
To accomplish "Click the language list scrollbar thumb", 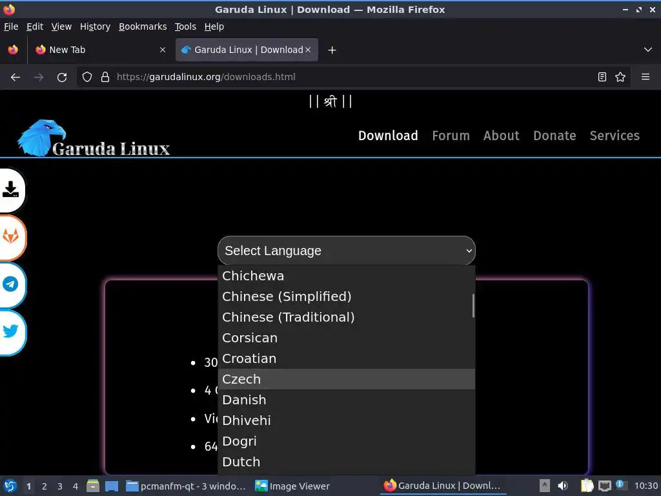I will (x=473, y=305).
